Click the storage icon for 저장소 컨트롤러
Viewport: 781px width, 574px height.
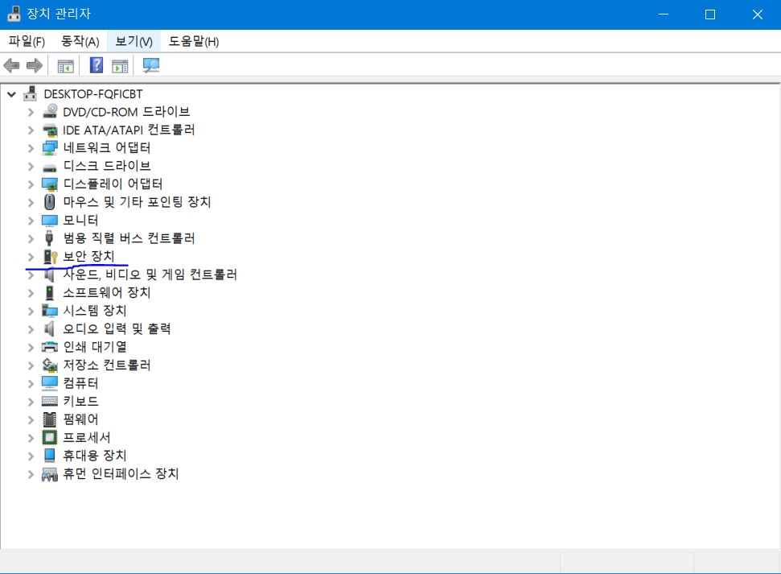point(49,365)
